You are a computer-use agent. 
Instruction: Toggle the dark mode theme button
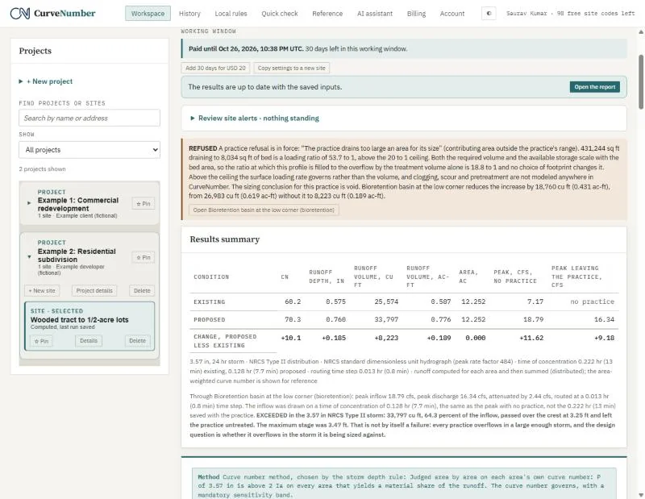[x=489, y=13]
